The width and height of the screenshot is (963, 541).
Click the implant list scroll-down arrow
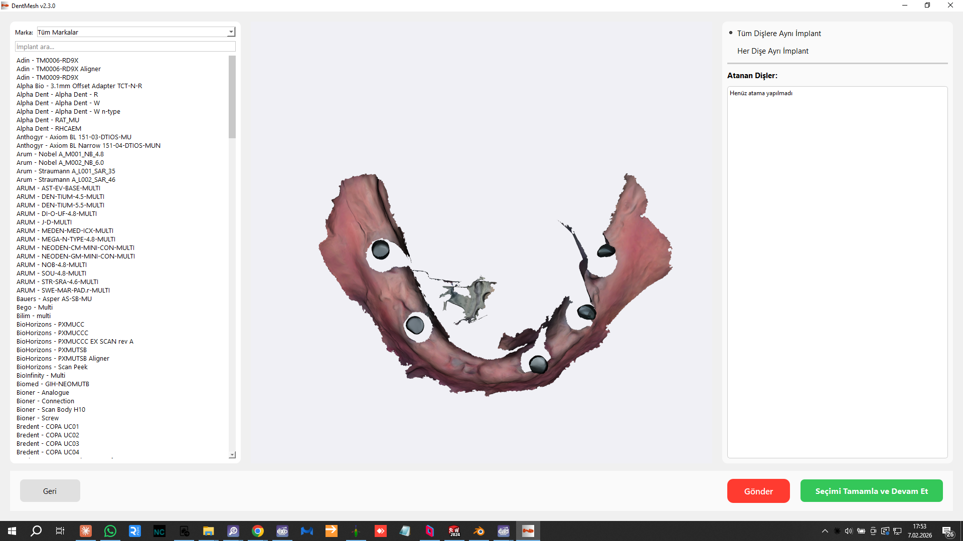[232, 455]
